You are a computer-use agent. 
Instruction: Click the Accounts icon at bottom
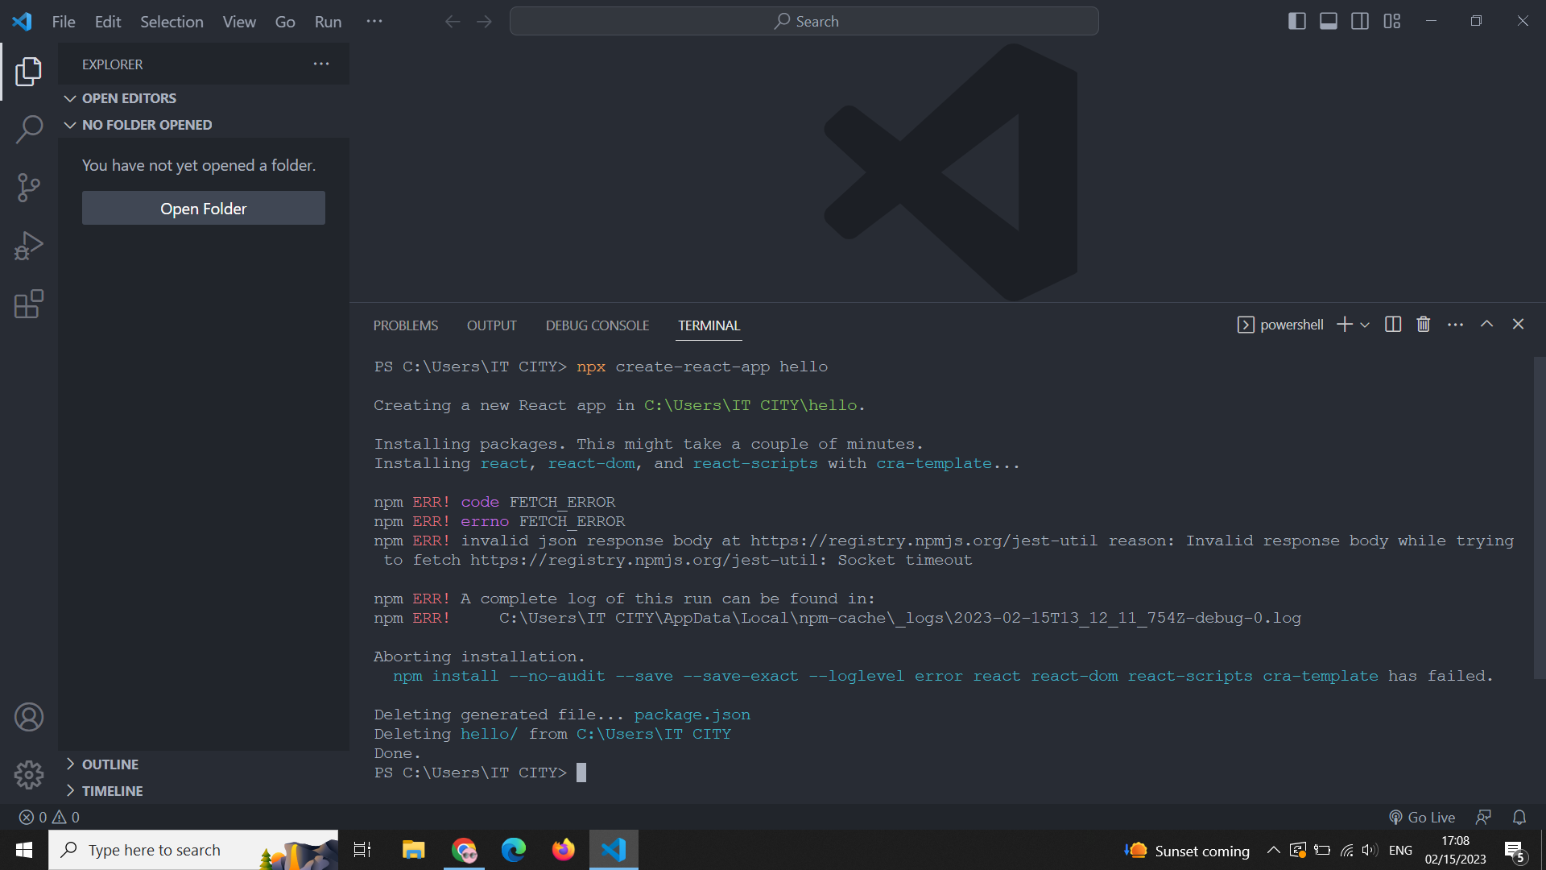point(29,718)
